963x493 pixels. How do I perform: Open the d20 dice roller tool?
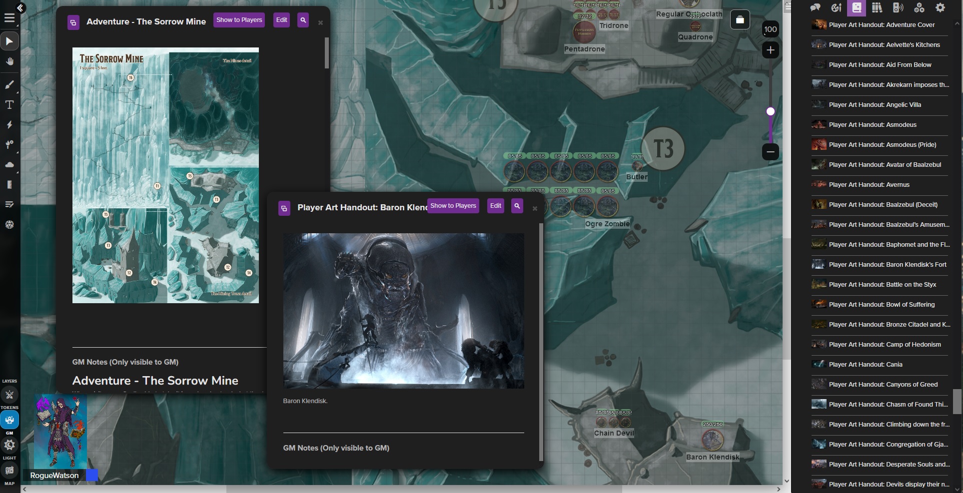[9, 224]
